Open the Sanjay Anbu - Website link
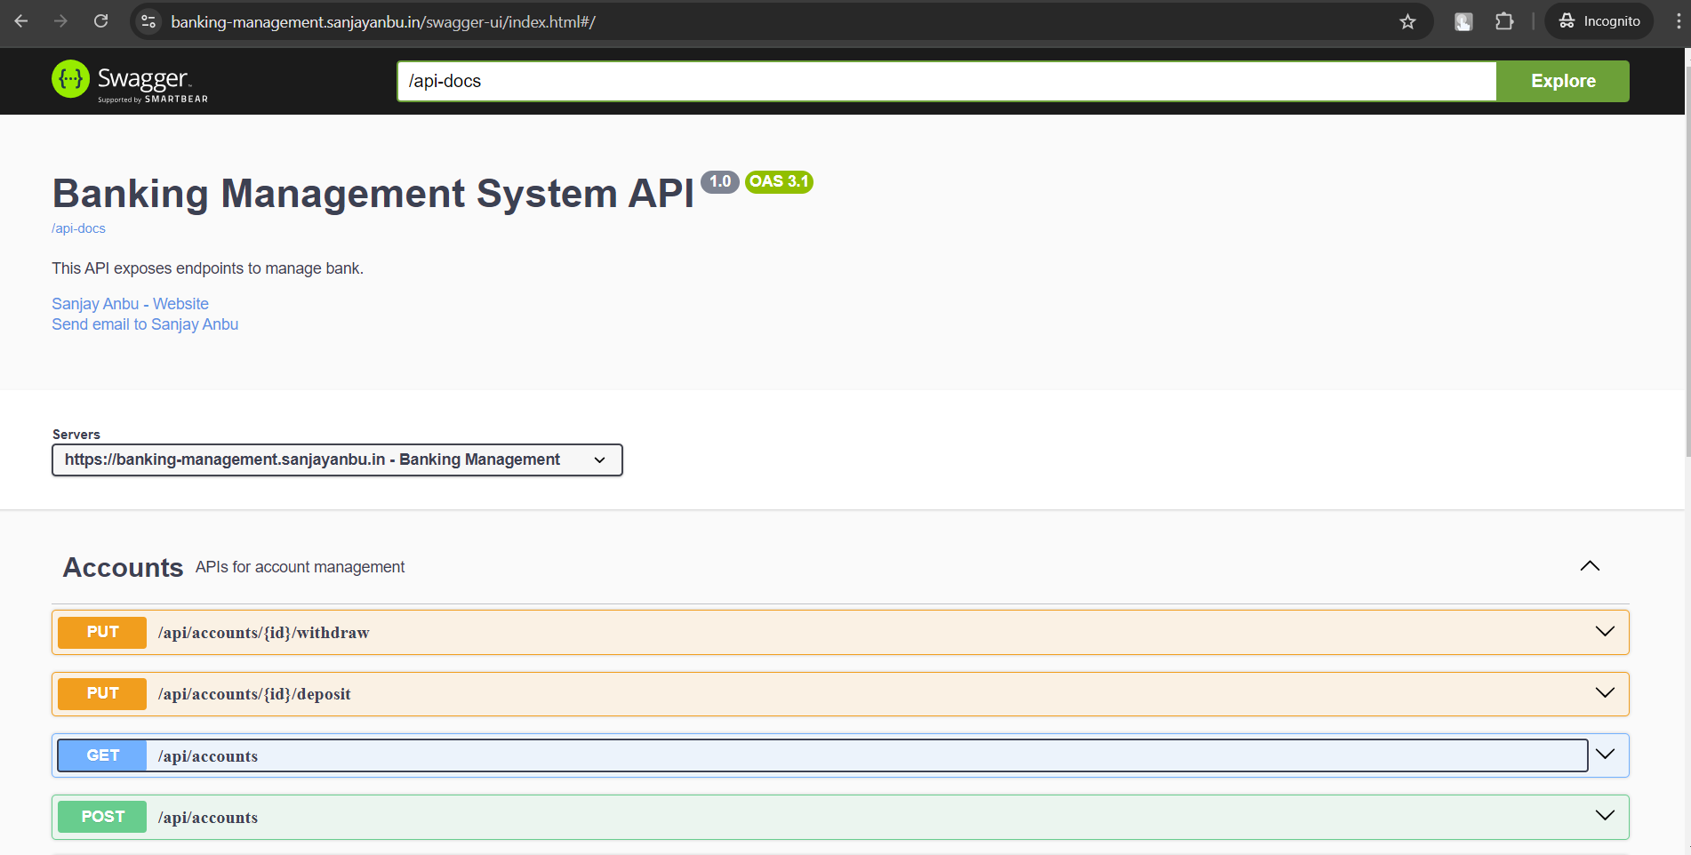Viewport: 1691px width, 855px height. click(x=130, y=304)
